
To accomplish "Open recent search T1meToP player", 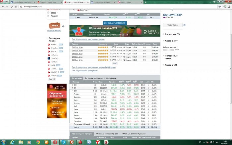I will point(55,58).
